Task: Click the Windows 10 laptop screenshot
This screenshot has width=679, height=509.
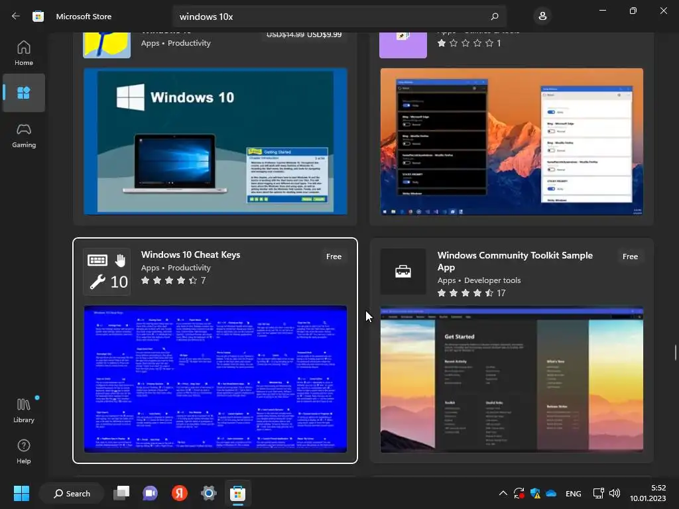Action: [x=216, y=141]
